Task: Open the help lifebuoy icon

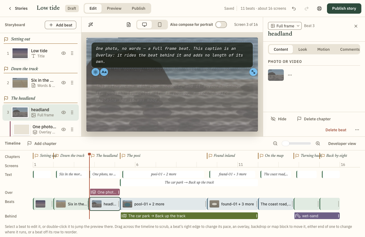Action: coord(319,9)
